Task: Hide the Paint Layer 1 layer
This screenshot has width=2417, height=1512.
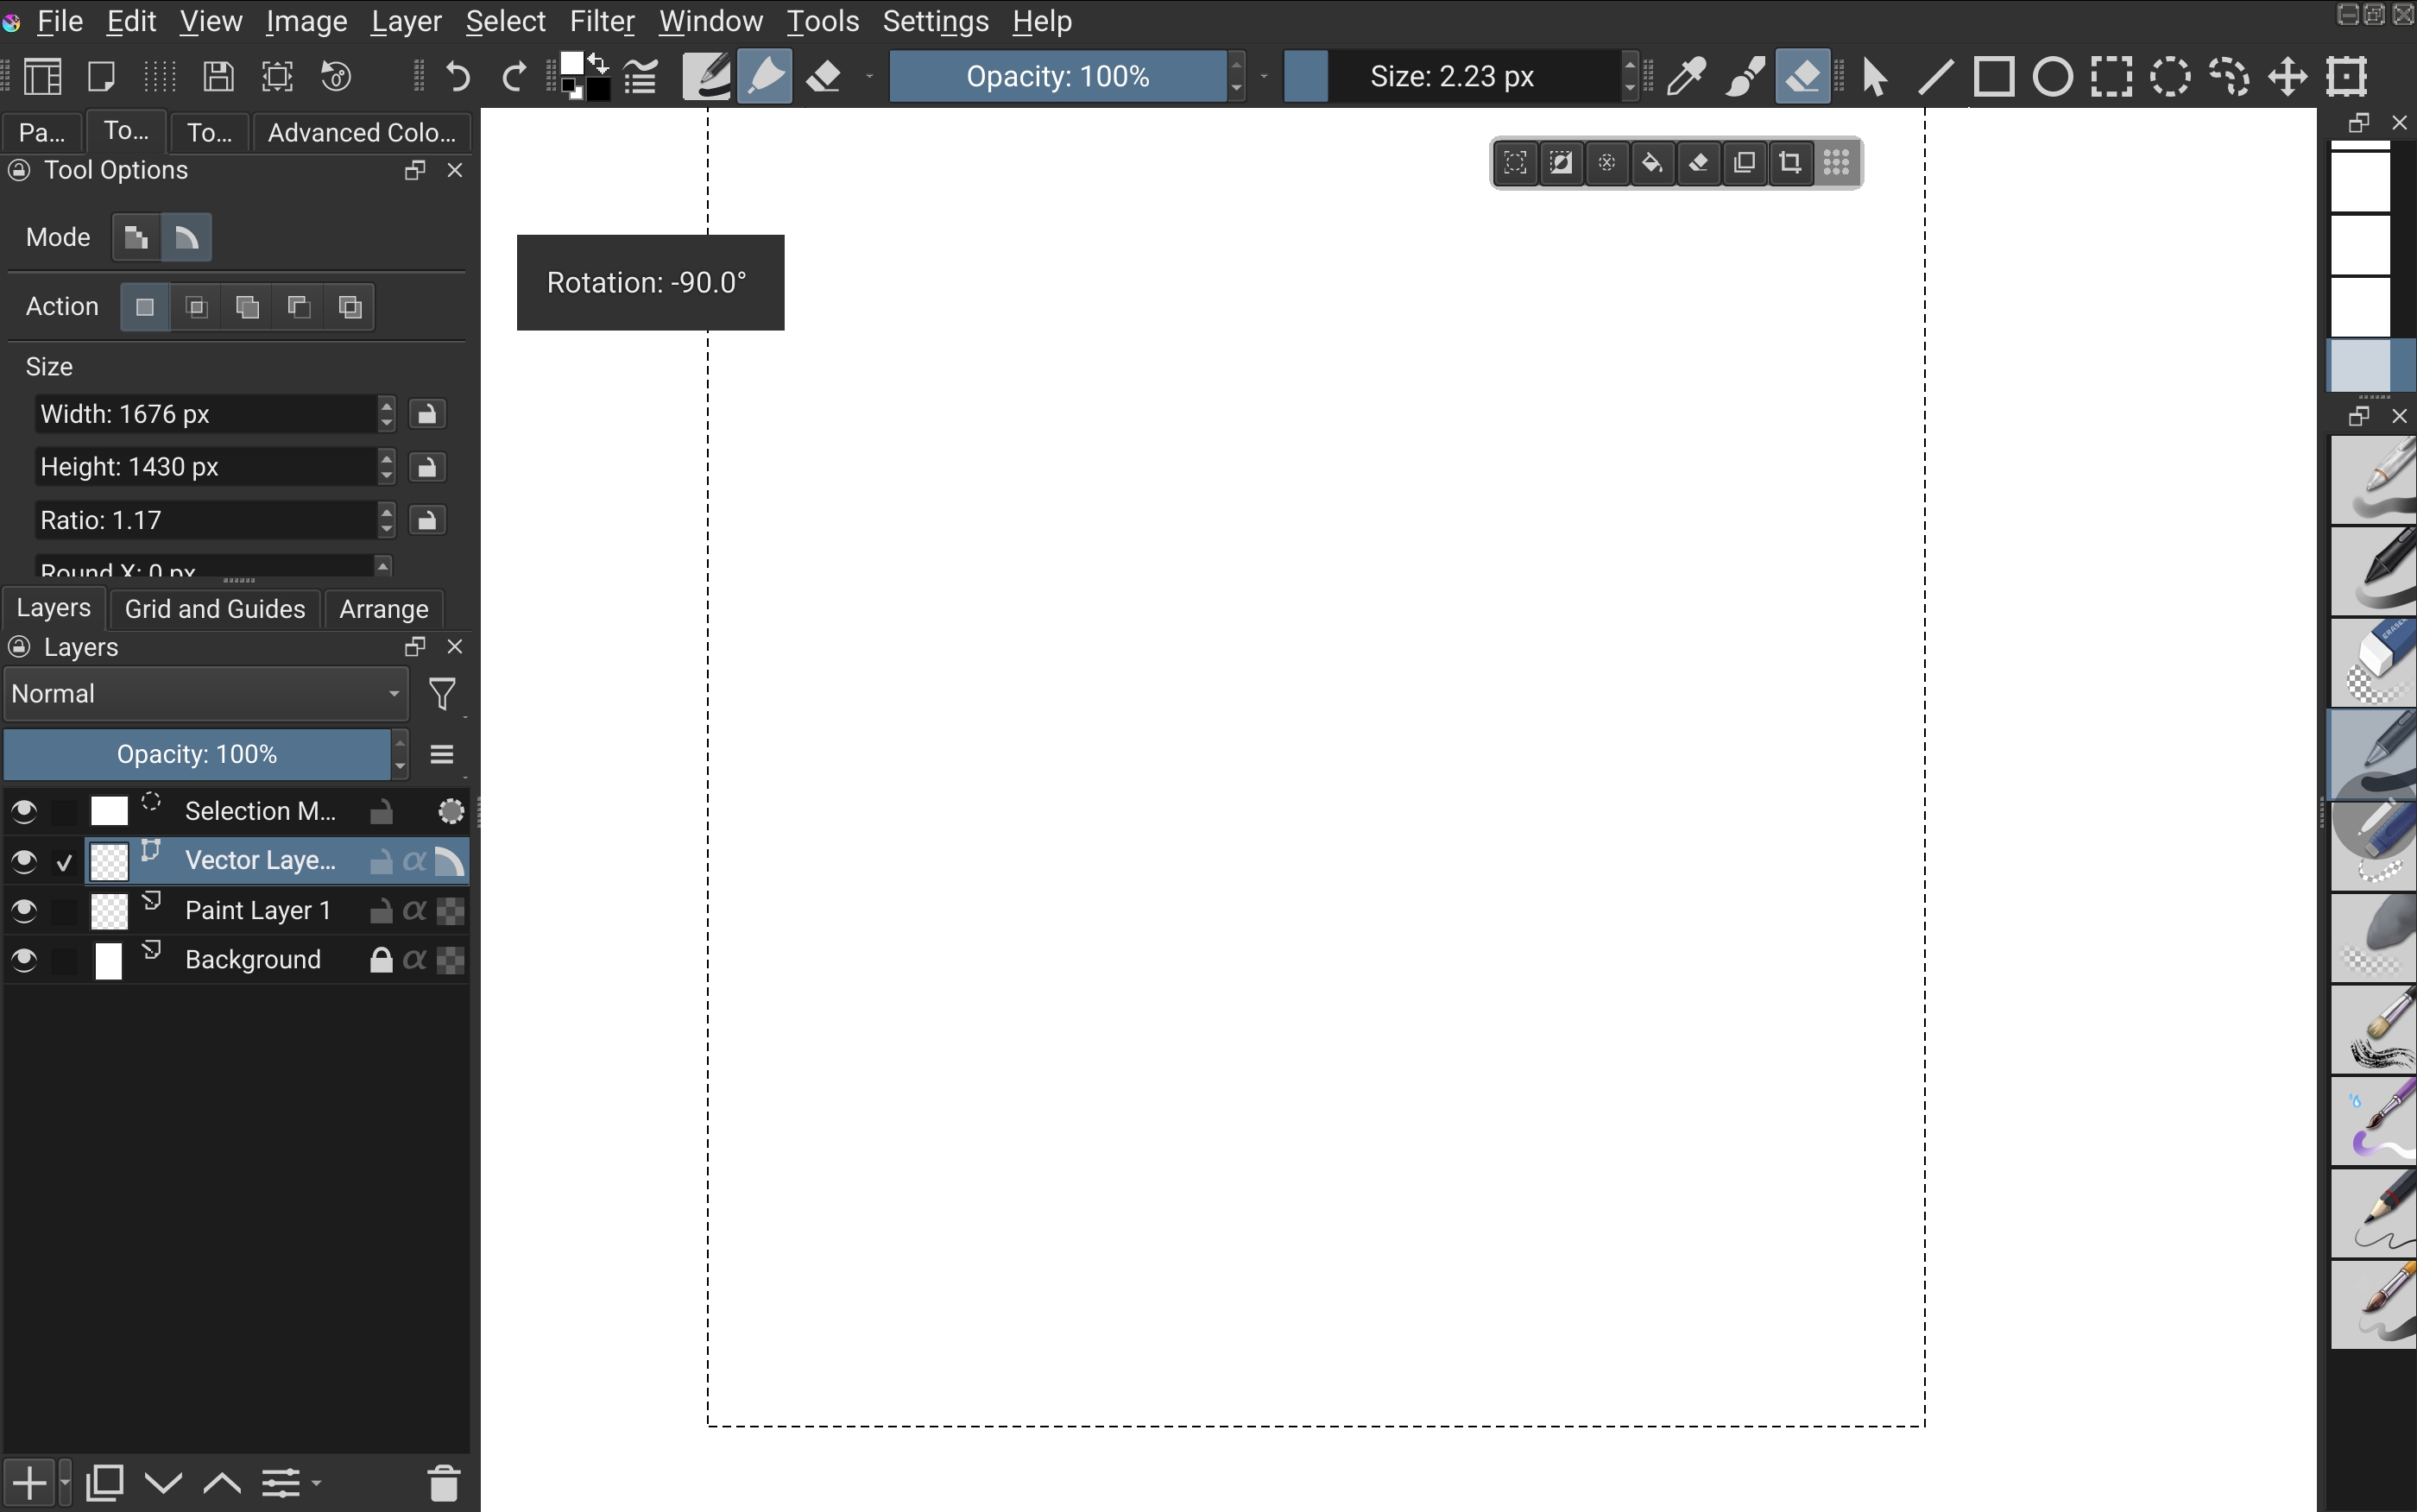Action: click(23, 910)
